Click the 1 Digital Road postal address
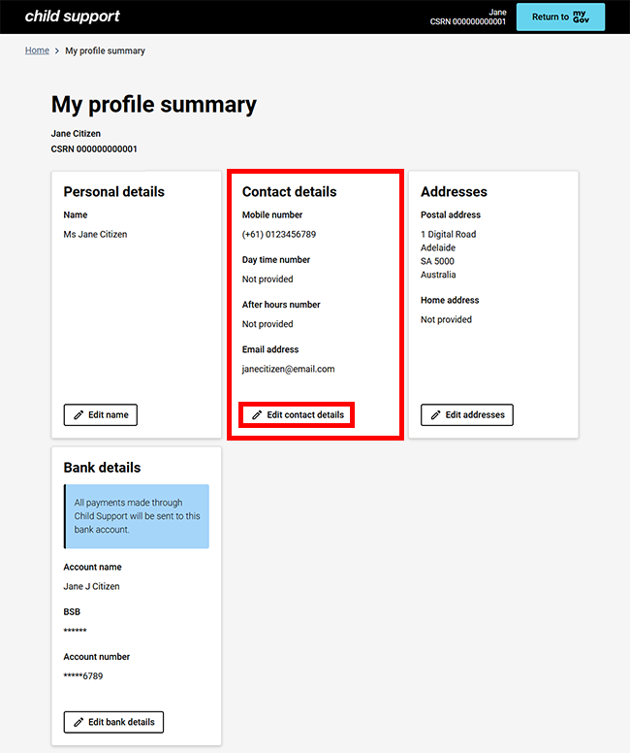 click(x=448, y=234)
